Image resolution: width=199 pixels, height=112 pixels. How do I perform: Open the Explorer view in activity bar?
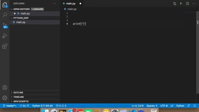coord(5,5)
